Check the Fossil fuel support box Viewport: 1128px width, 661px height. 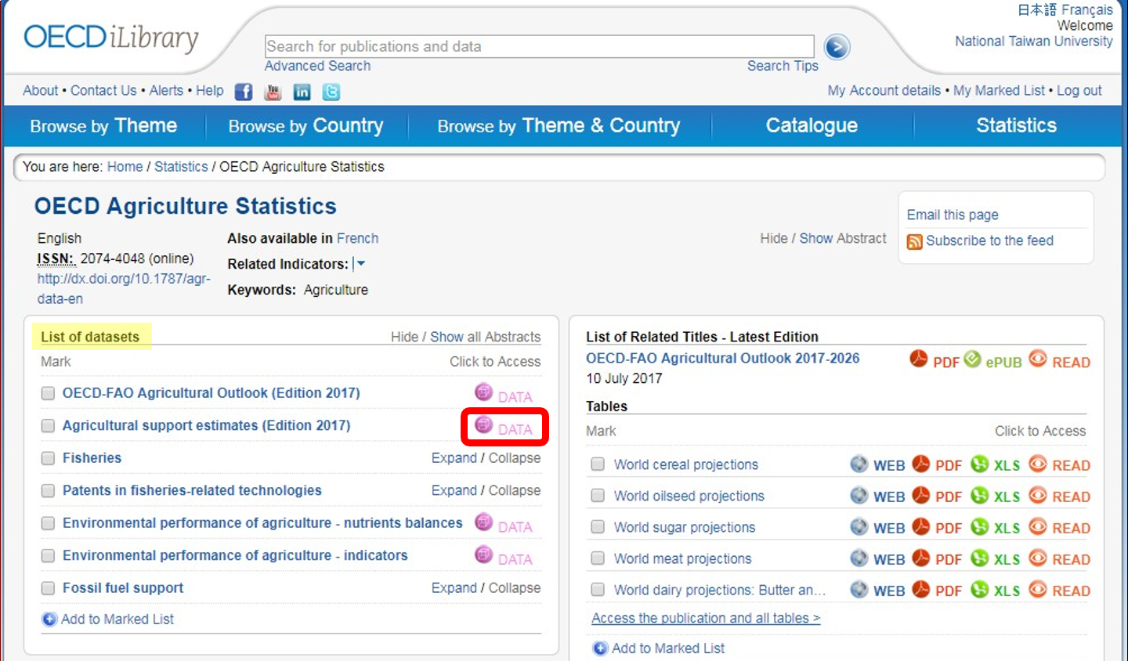pyautogui.click(x=48, y=588)
